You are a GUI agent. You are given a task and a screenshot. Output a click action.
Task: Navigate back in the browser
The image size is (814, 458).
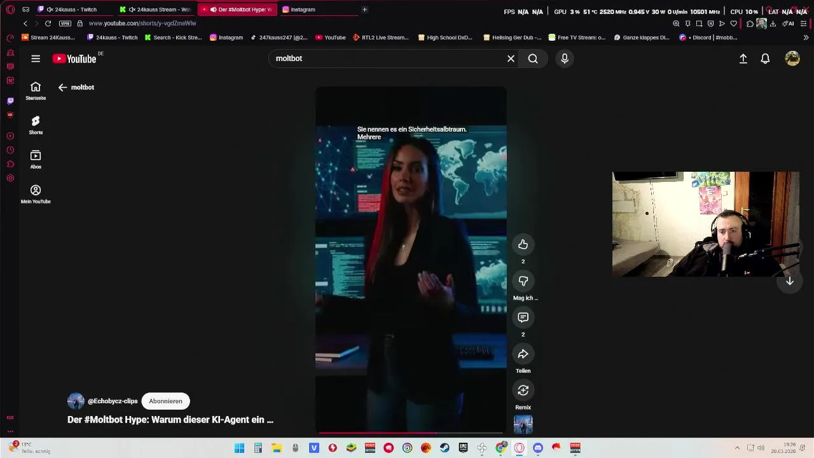pos(25,24)
